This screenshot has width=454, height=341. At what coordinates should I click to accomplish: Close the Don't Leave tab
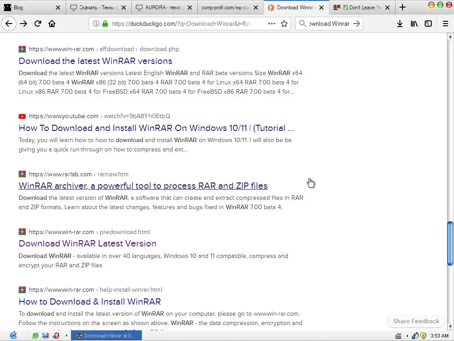[x=388, y=8]
